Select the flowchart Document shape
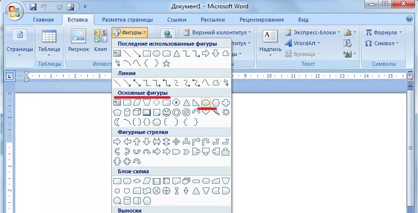Viewport: 418px width, 213px height. click(176, 181)
